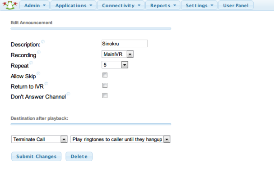Open the Admin menu

[35, 5]
